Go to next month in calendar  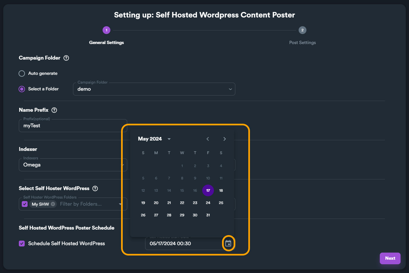pos(224,139)
